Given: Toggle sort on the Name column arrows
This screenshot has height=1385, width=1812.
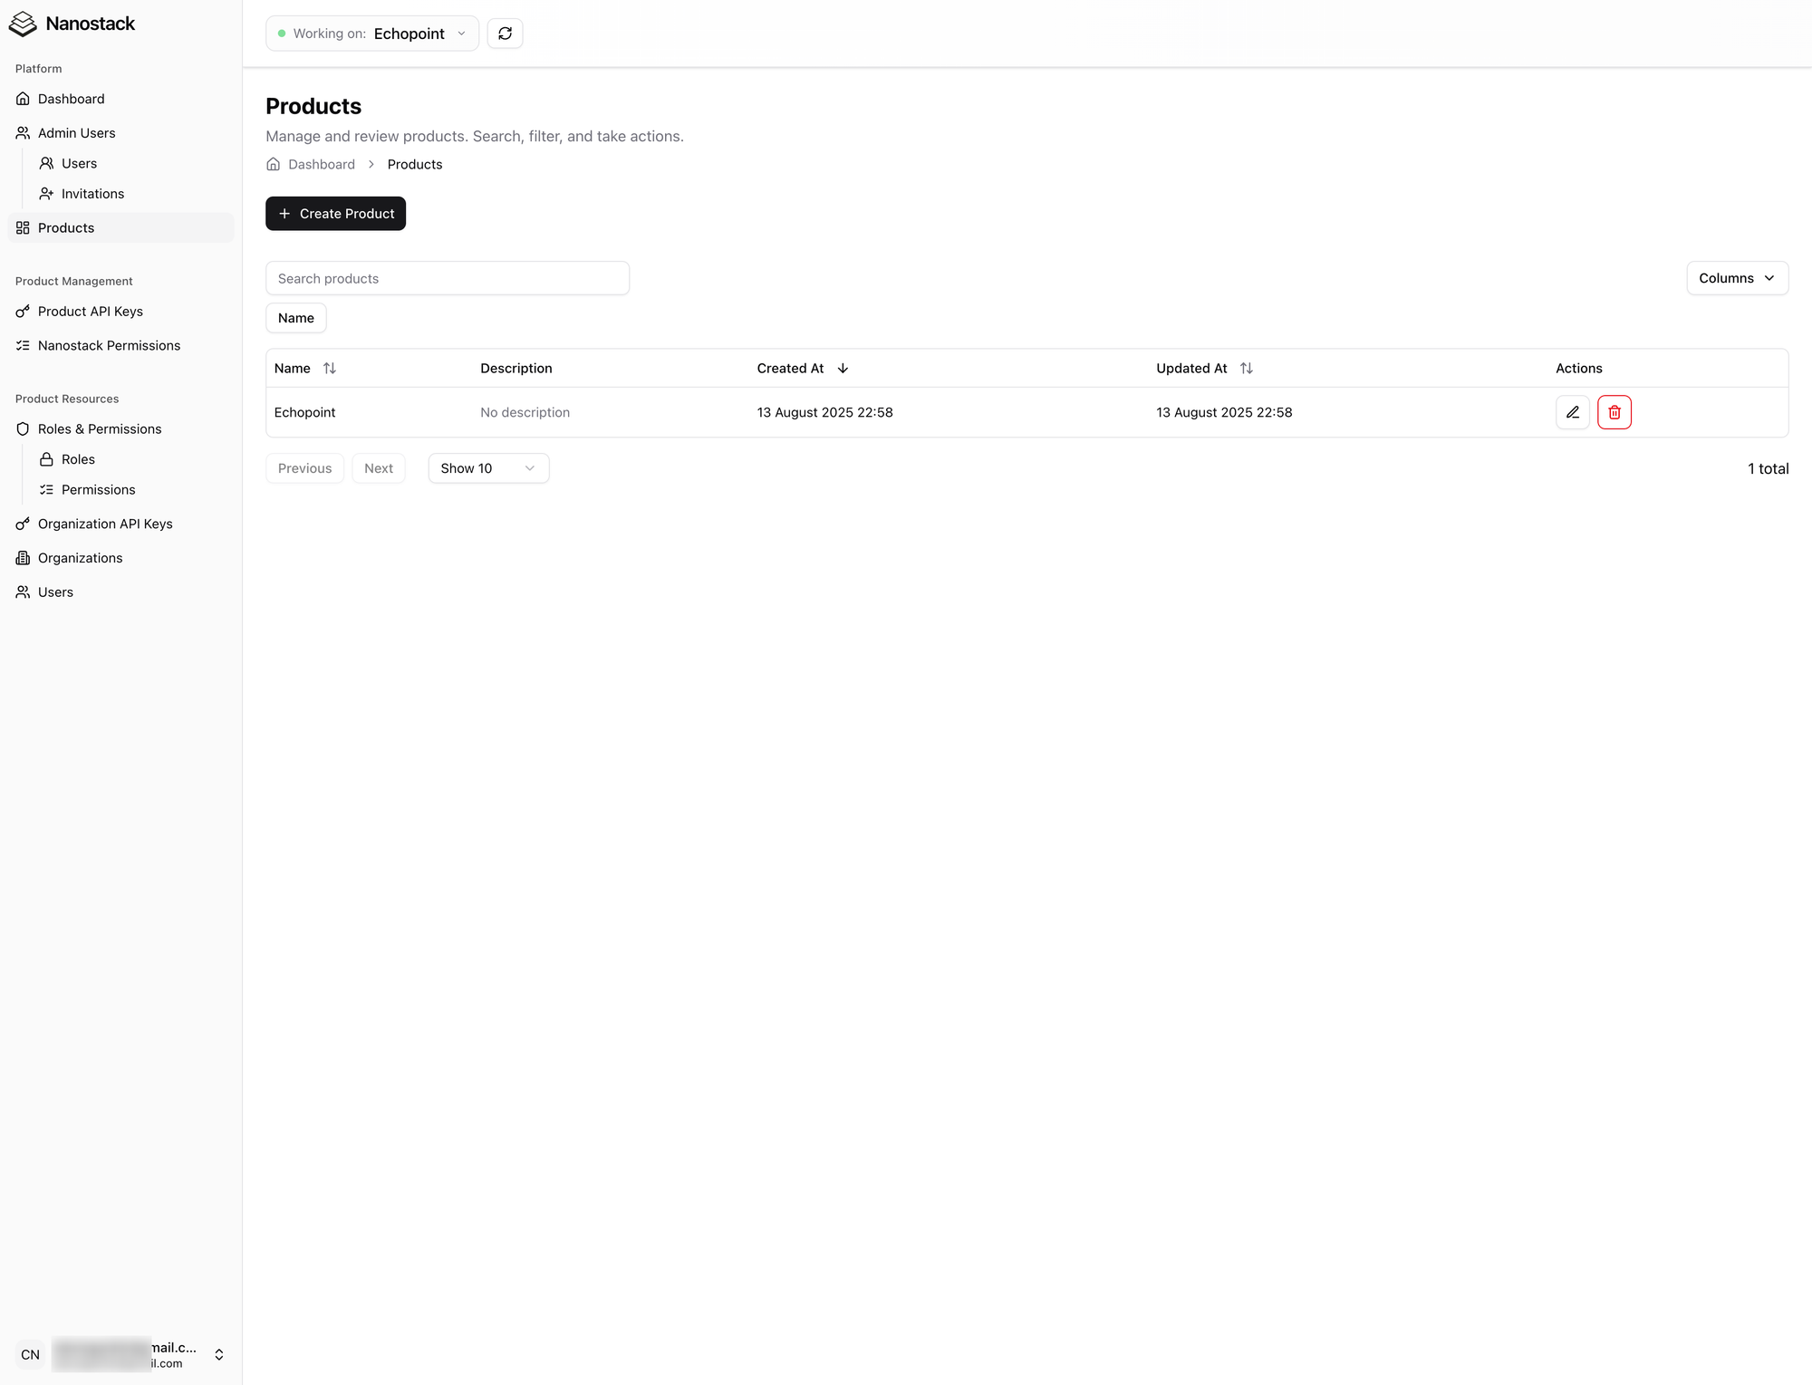Looking at the screenshot, I should [x=330, y=369].
